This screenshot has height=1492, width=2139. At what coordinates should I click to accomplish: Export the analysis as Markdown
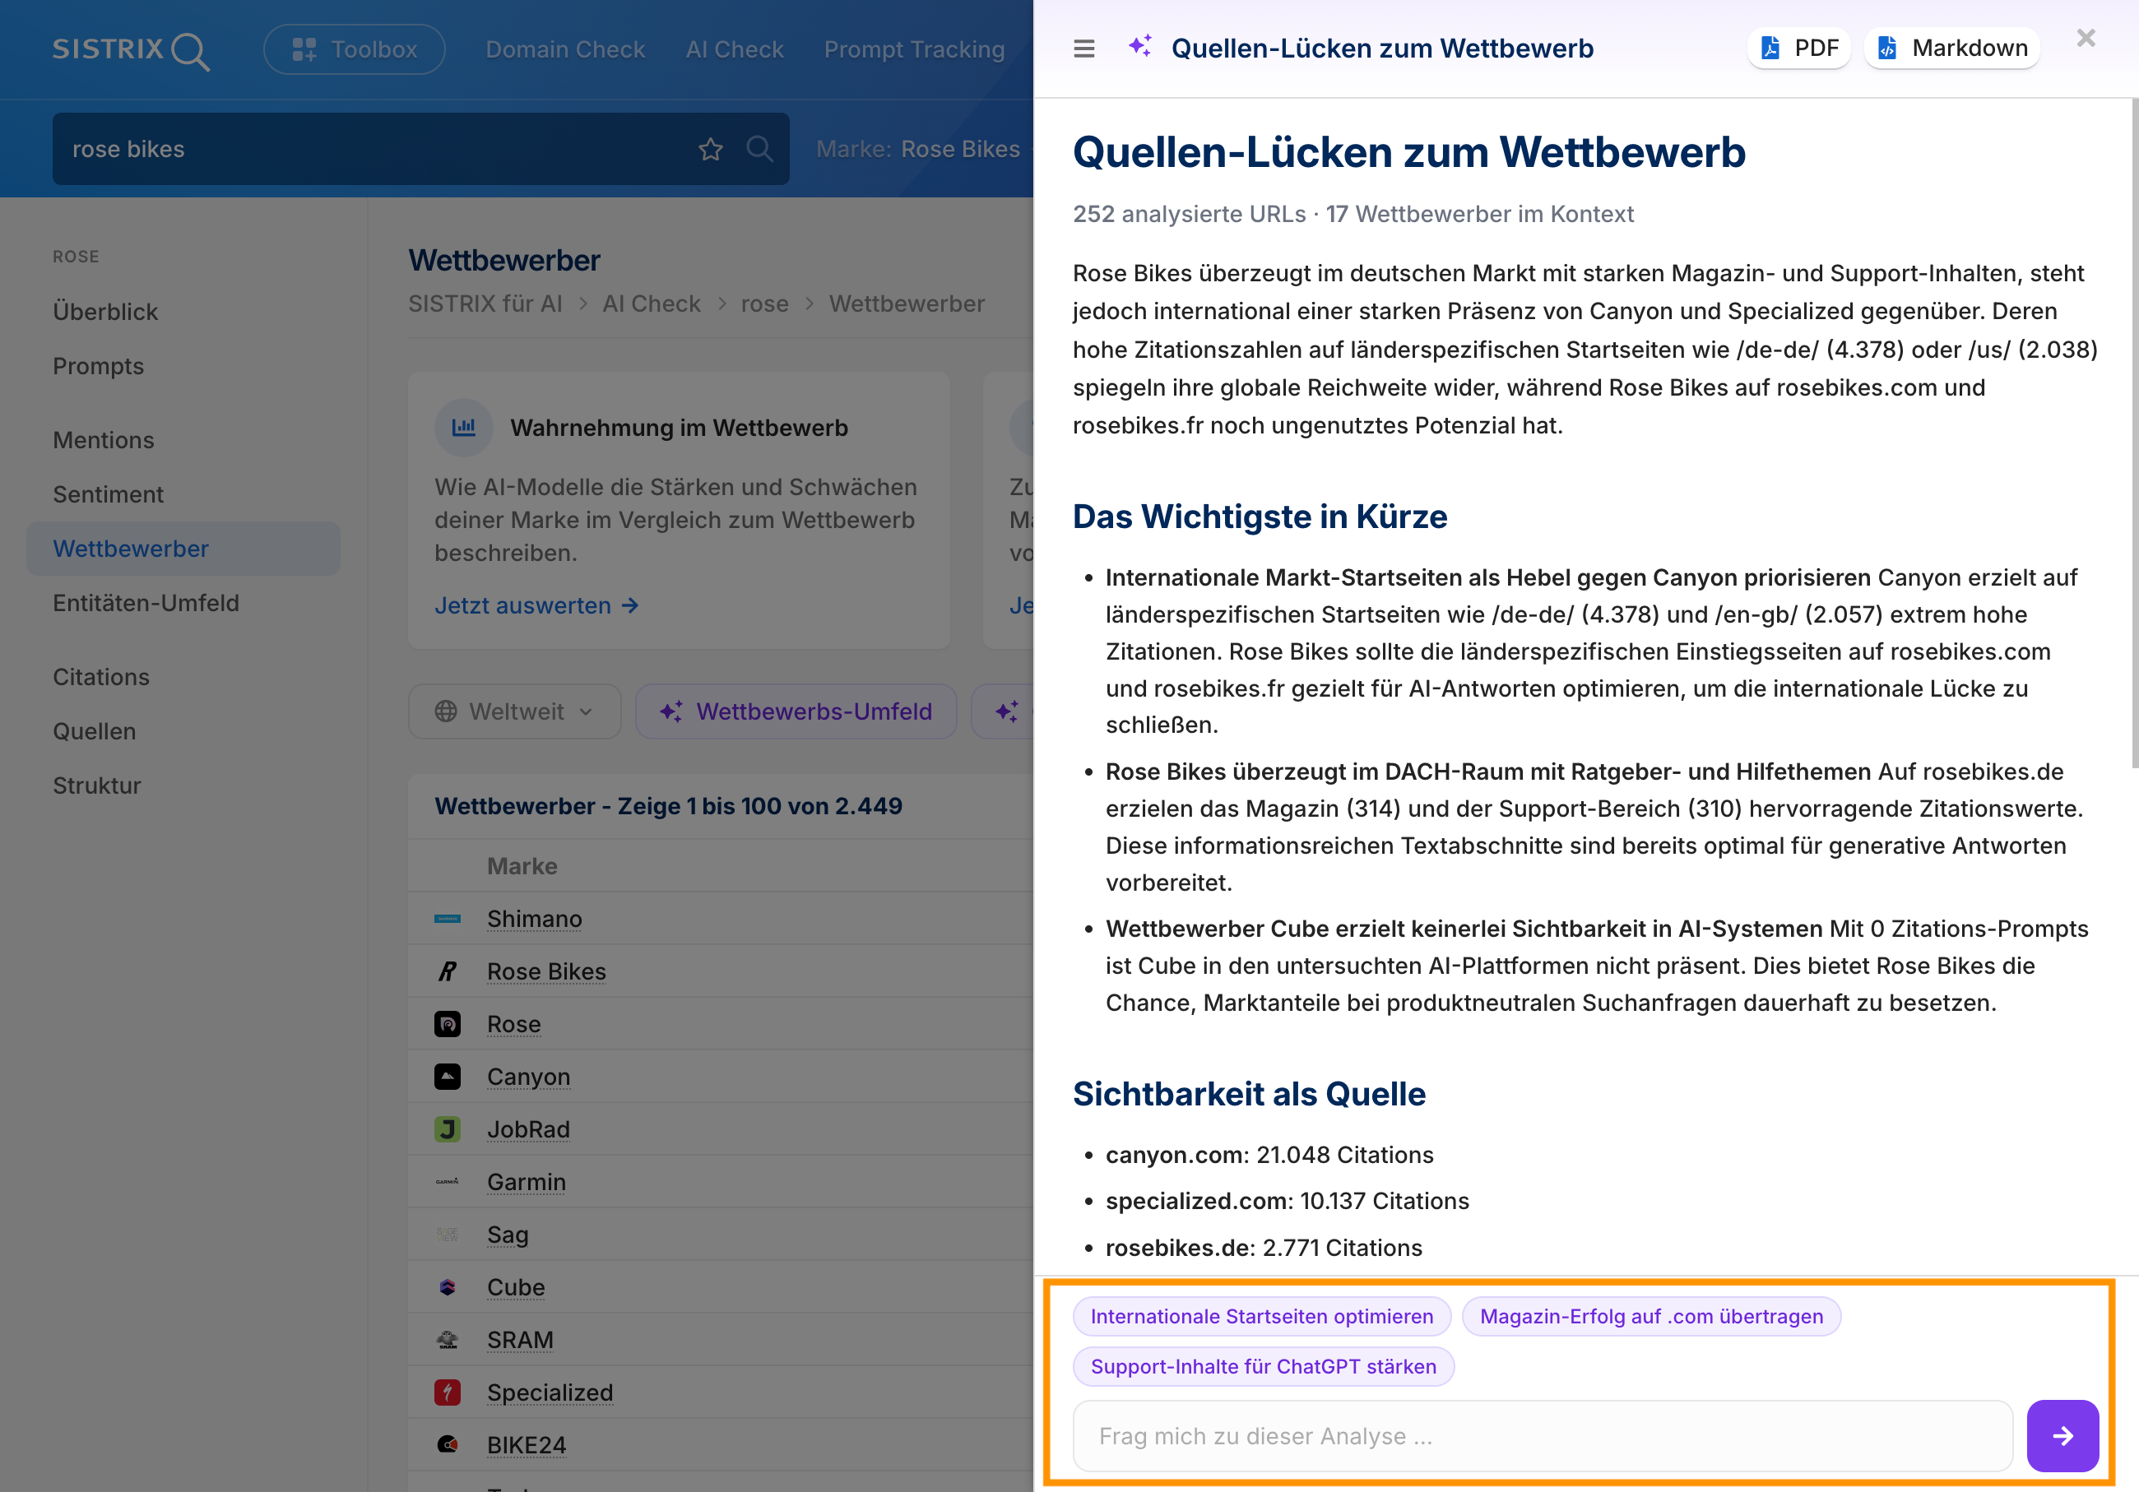(1951, 49)
